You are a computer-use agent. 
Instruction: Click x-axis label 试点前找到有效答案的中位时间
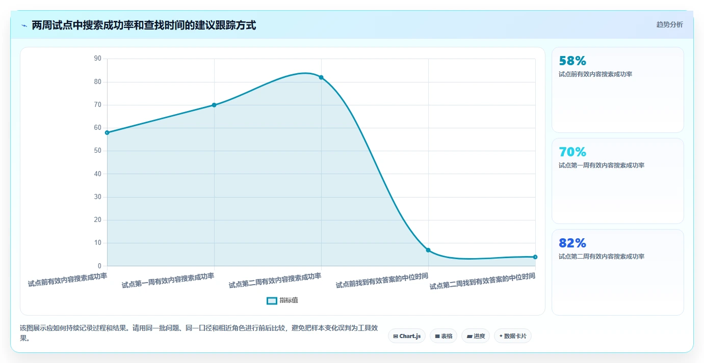[382, 281]
